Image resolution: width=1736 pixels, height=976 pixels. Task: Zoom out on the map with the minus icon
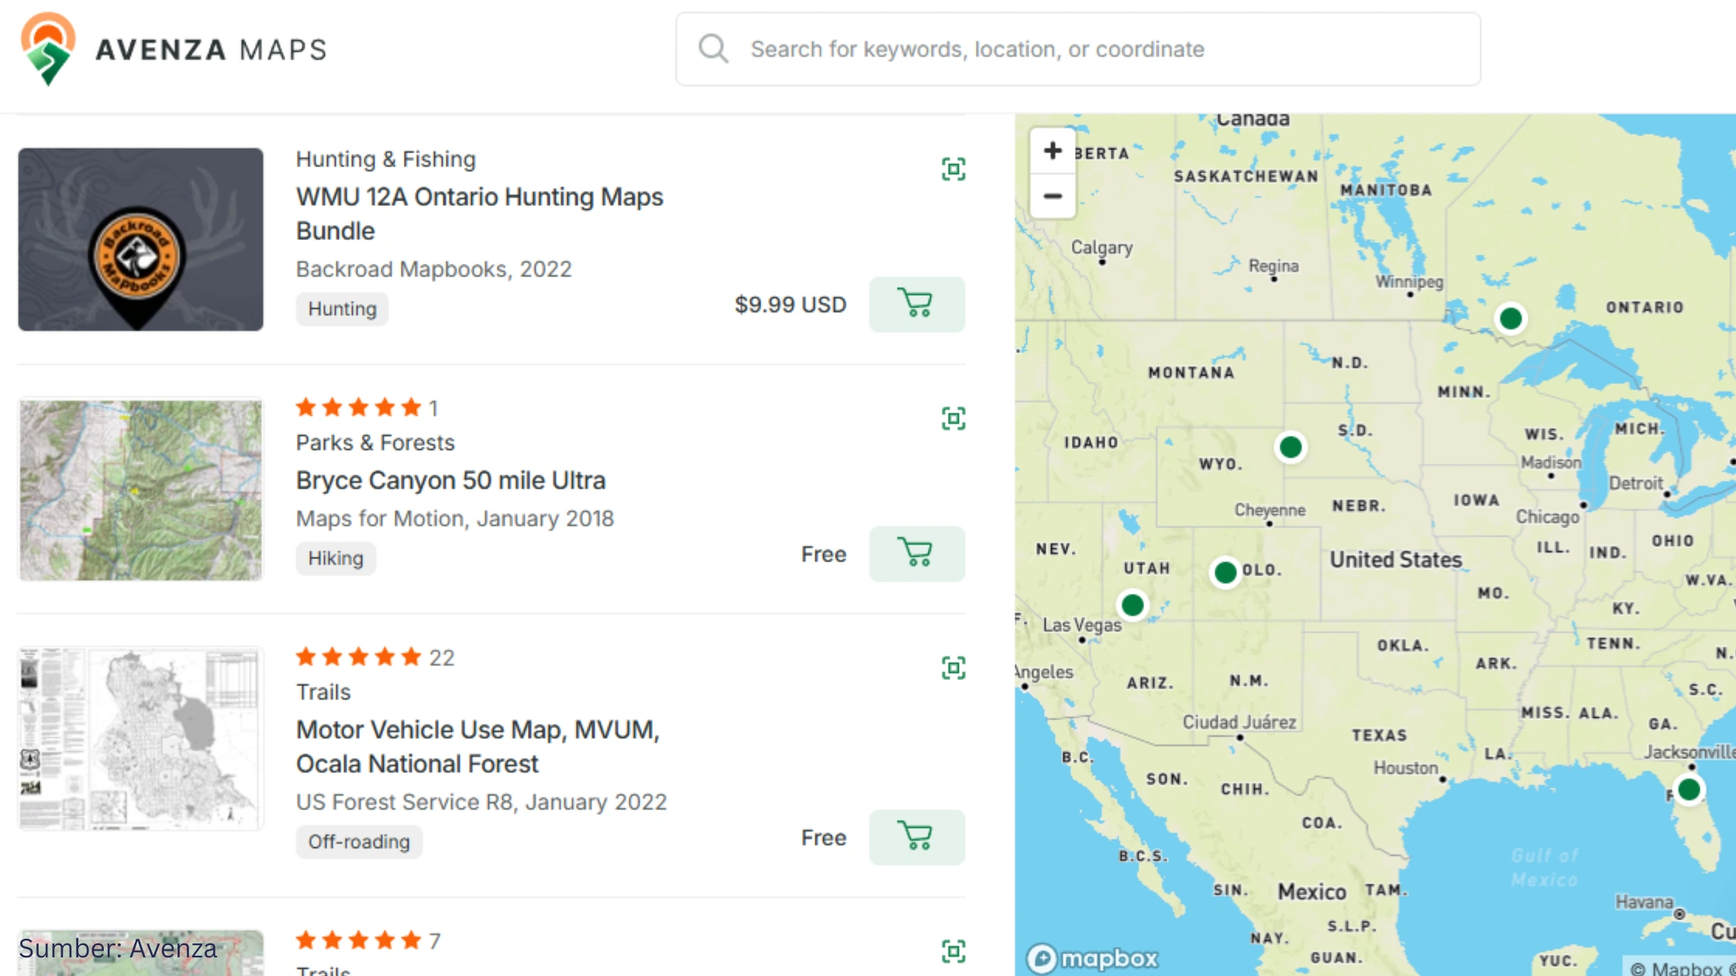click(1052, 196)
